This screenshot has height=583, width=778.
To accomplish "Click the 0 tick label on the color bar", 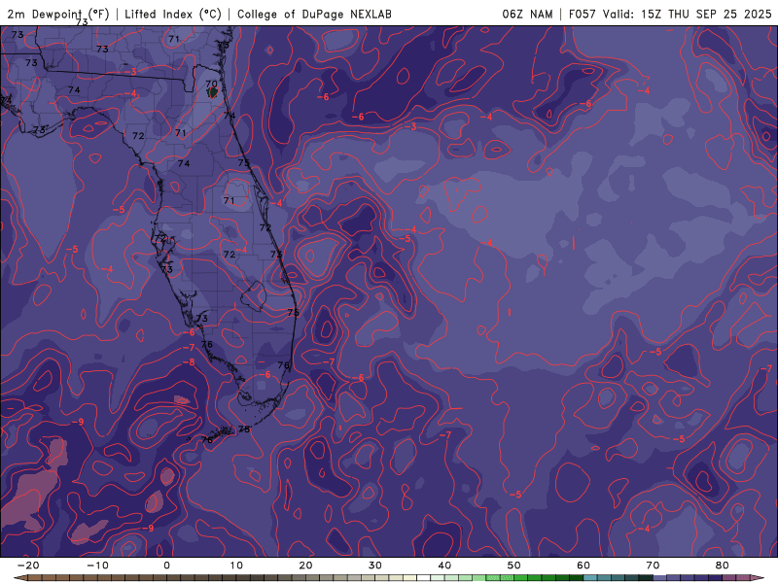I will pyautogui.click(x=166, y=566).
